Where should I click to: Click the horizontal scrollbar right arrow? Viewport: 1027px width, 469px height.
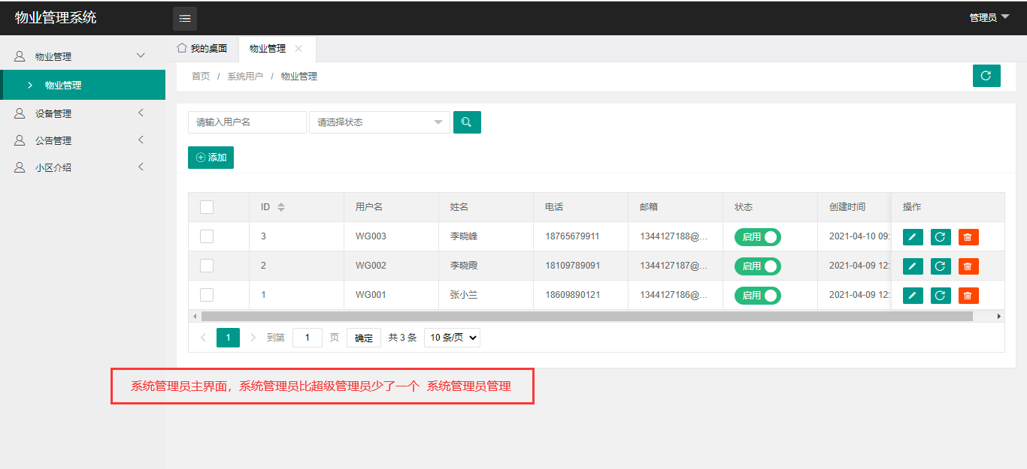click(999, 317)
